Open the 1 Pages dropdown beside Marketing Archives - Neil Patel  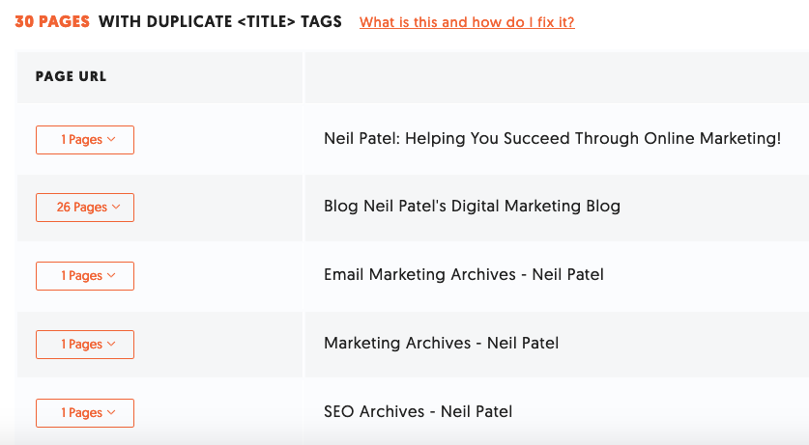pyautogui.click(x=85, y=345)
